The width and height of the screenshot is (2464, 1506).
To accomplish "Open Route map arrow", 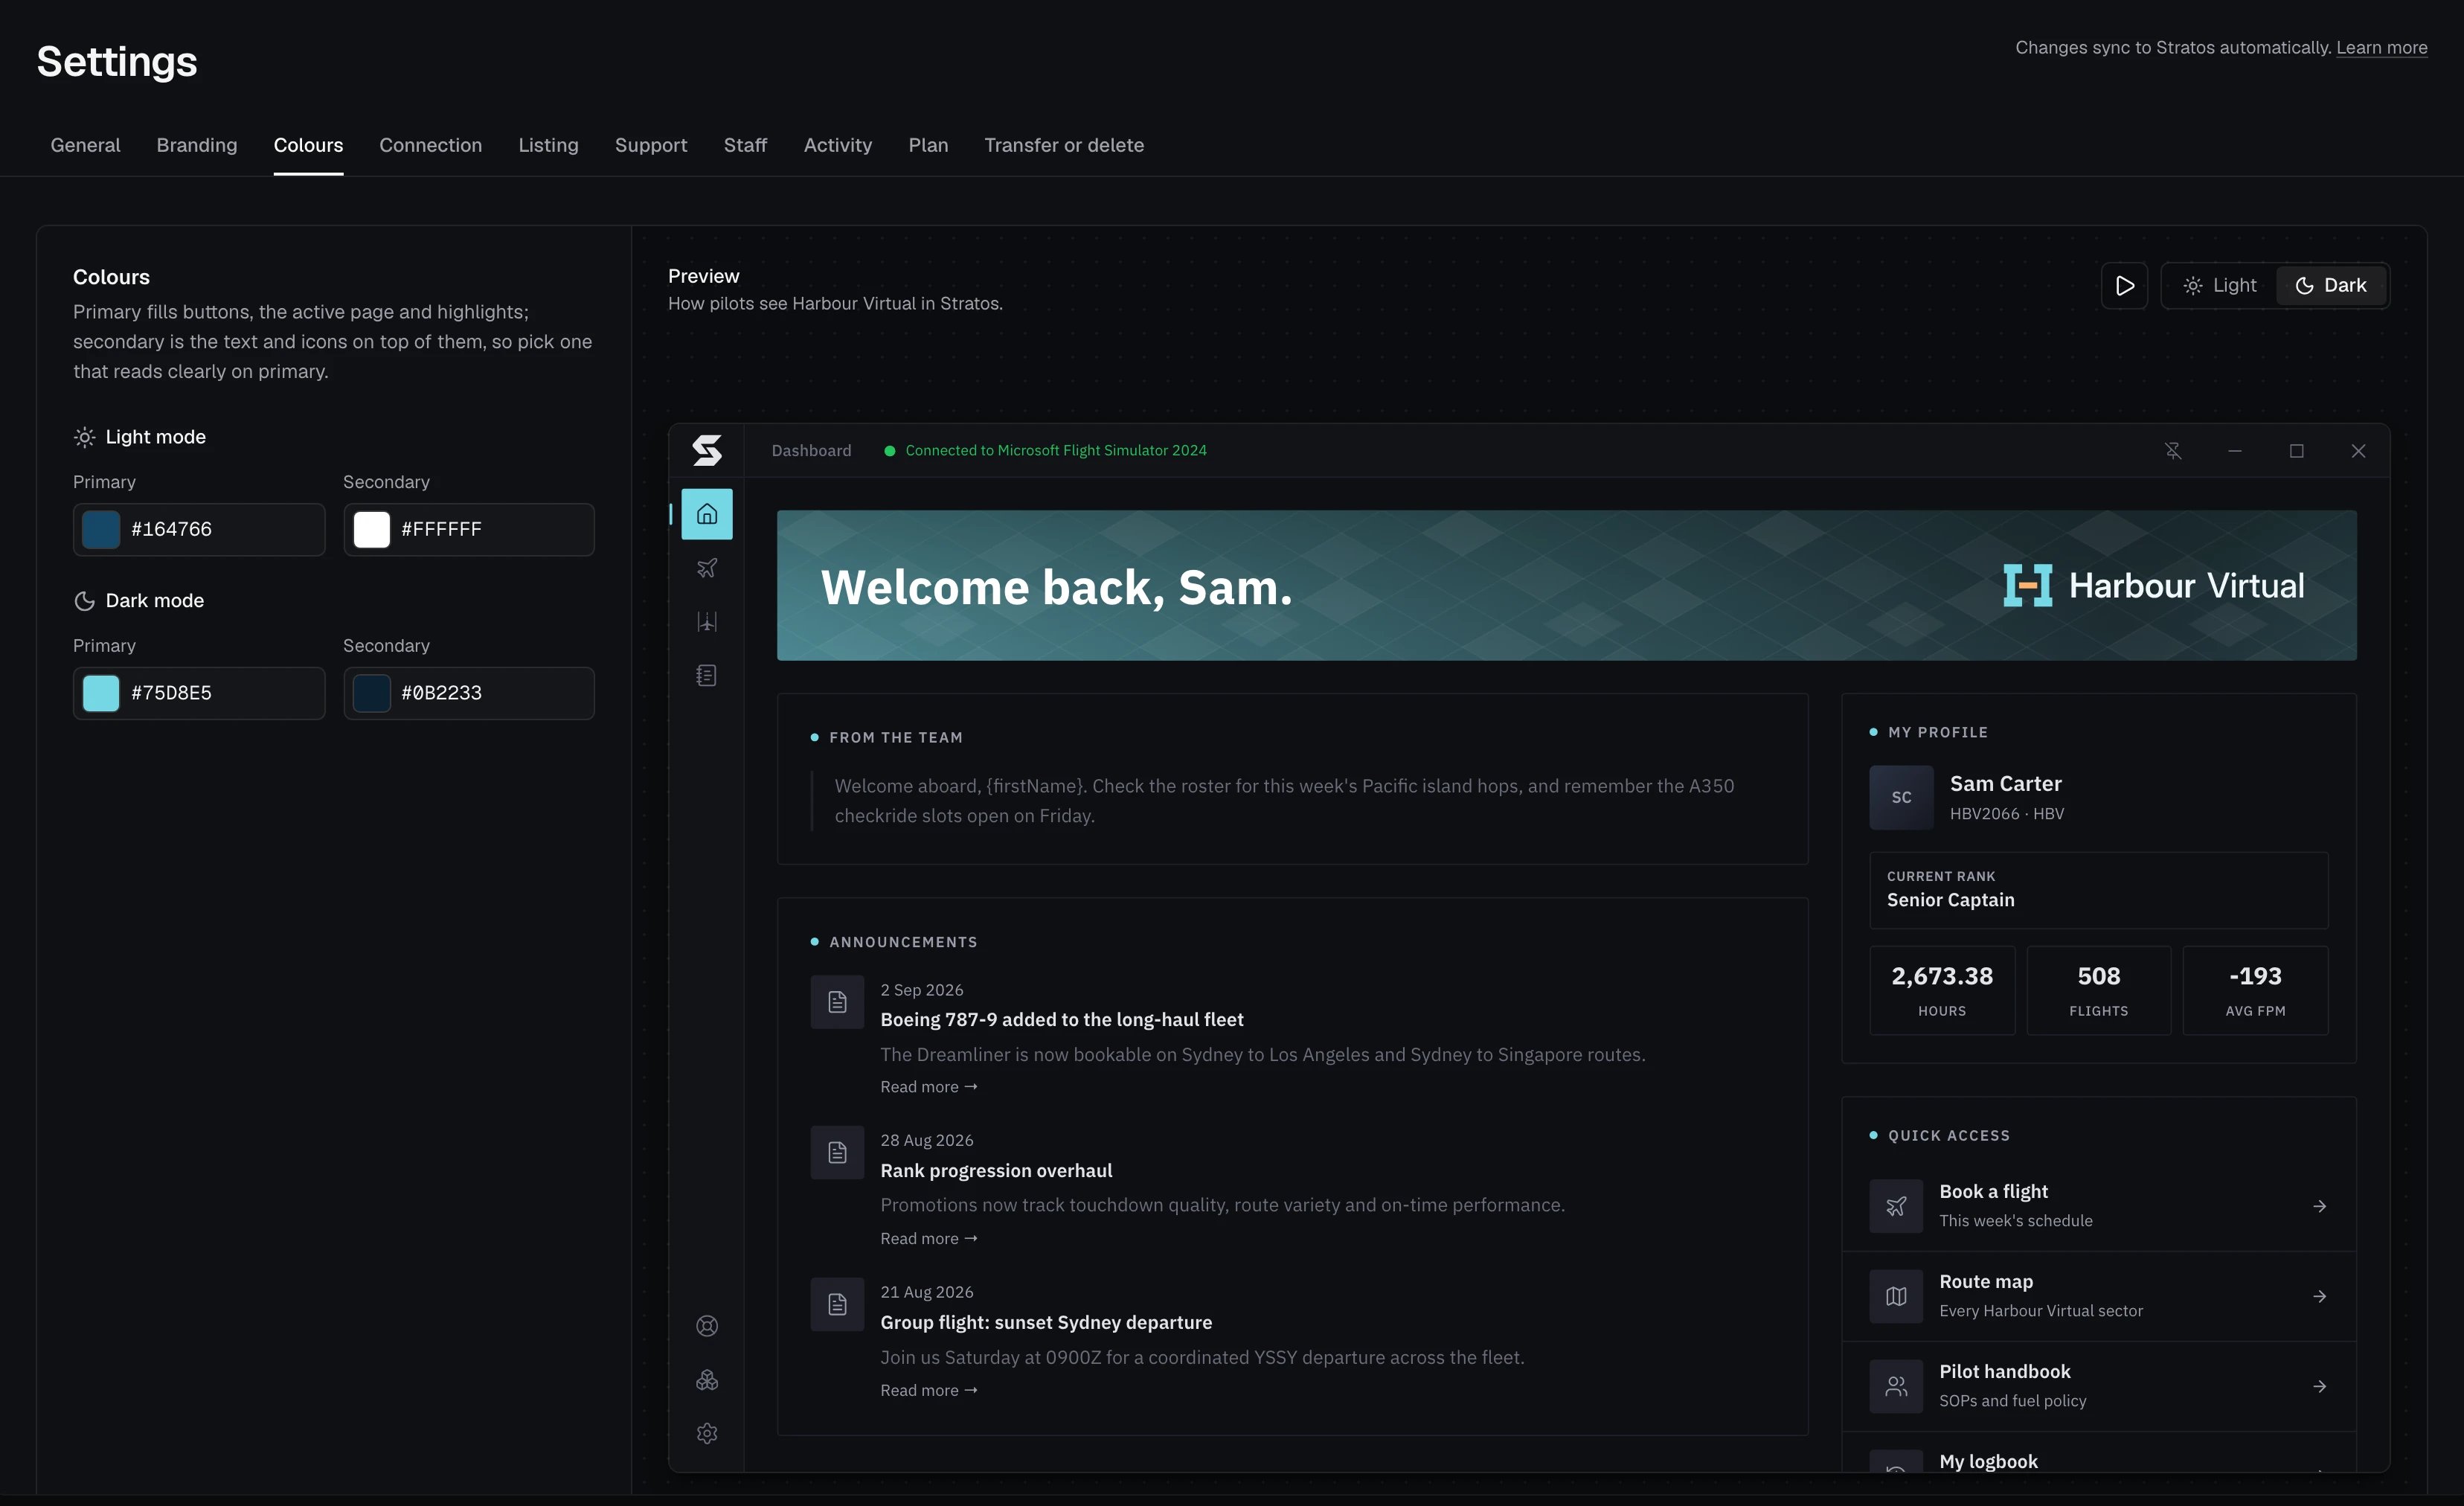I will coord(2320,1297).
